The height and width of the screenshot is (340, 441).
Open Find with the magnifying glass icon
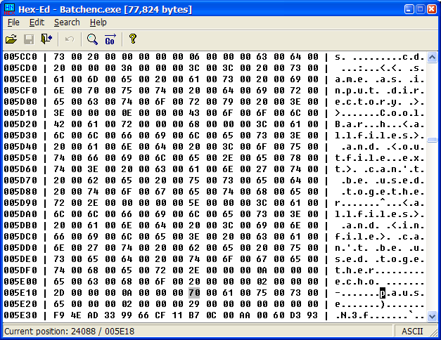[x=92, y=39]
